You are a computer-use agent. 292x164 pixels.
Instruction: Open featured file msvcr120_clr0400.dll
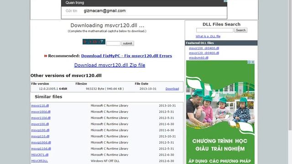pos(204,53)
